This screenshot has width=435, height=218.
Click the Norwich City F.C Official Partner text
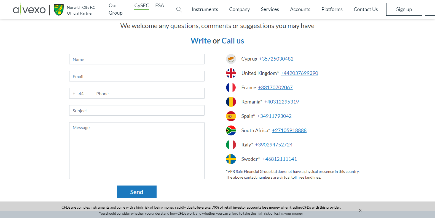[81, 10]
